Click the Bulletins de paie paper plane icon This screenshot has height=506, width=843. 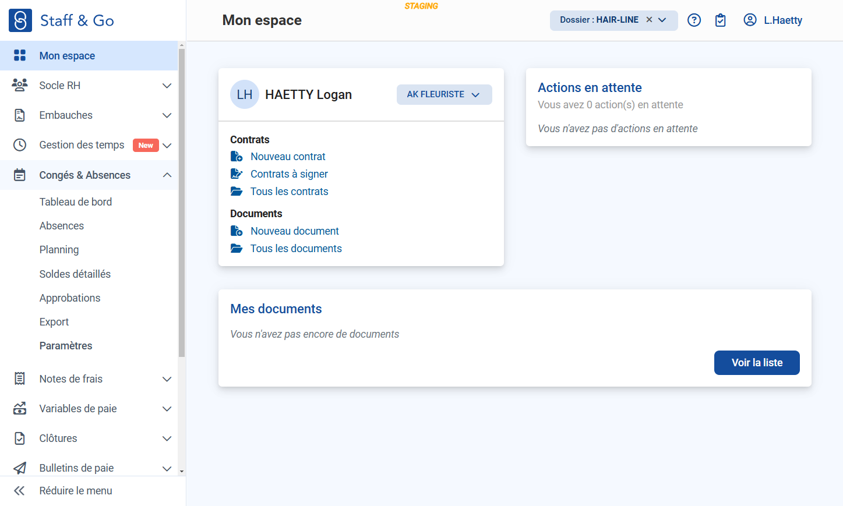[x=20, y=468]
